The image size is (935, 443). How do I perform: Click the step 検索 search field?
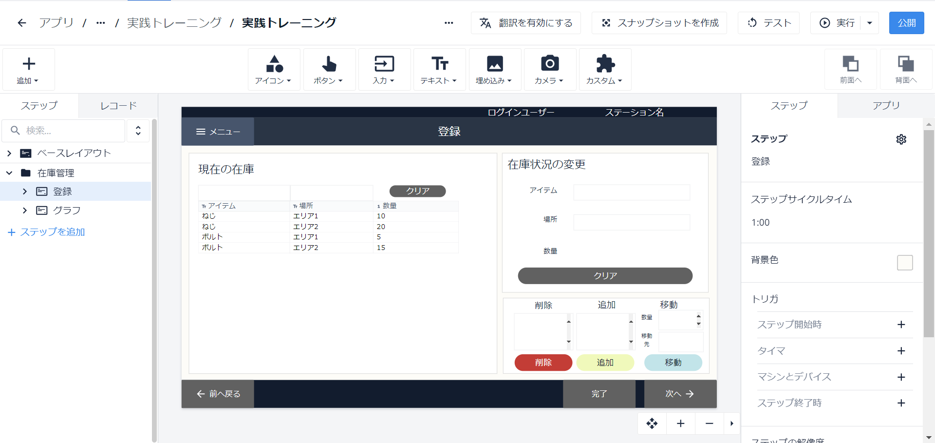coord(64,131)
